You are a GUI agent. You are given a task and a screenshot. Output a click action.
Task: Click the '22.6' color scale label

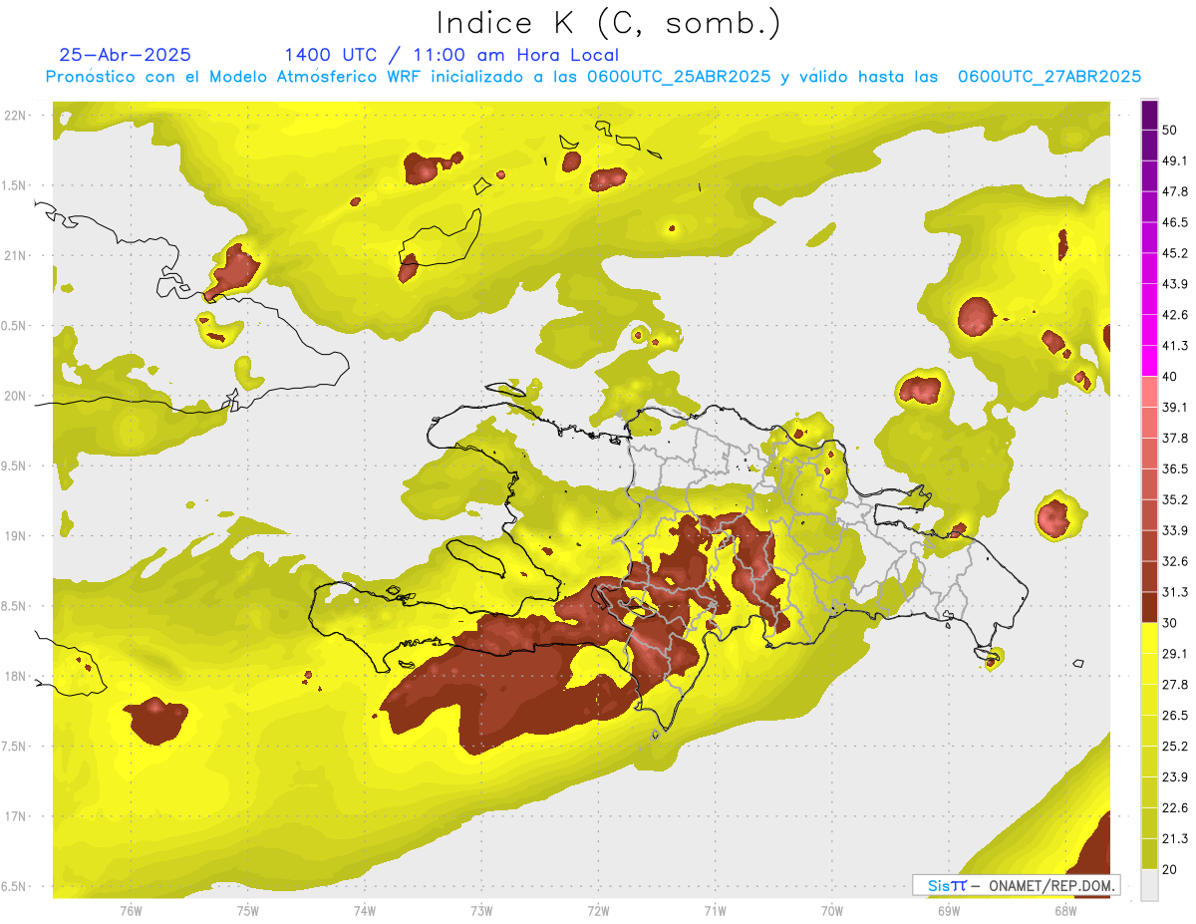(1174, 808)
